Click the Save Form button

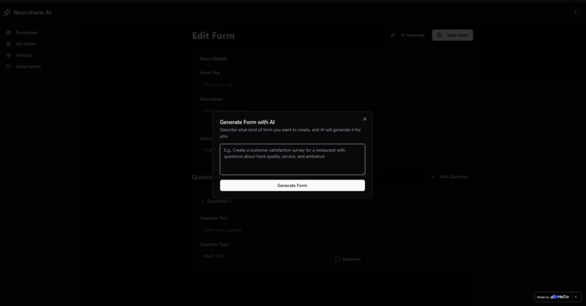(452, 35)
